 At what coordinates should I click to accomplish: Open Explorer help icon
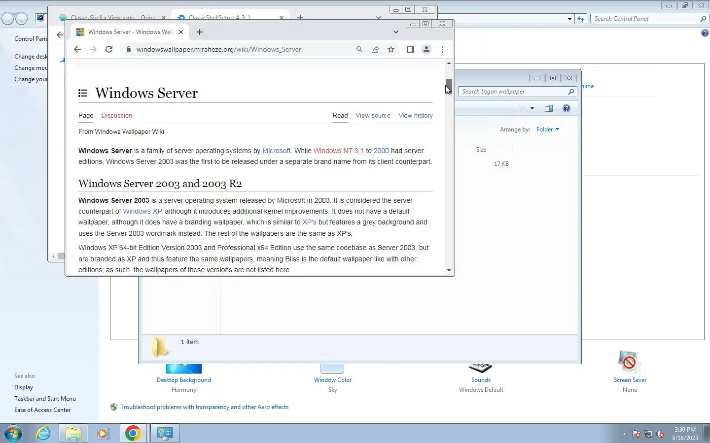pos(567,108)
